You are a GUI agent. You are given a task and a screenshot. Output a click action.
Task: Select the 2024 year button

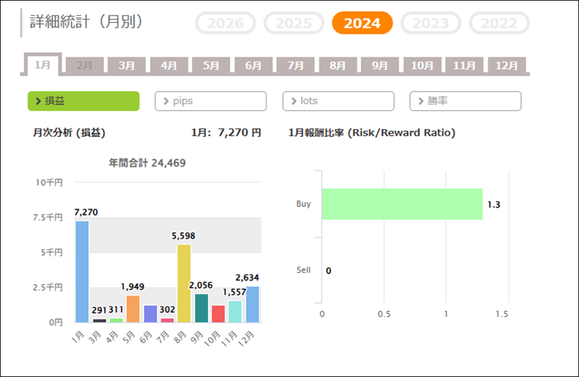tap(362, 24)
